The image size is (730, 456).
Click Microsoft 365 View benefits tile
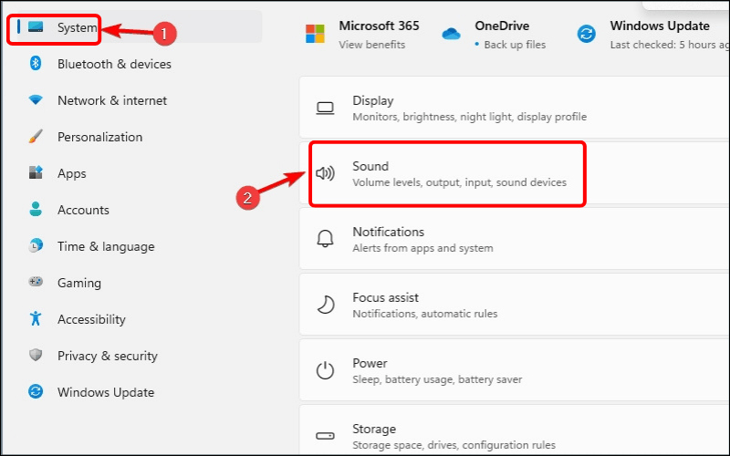pyautogui.click(x=362, y=34)
